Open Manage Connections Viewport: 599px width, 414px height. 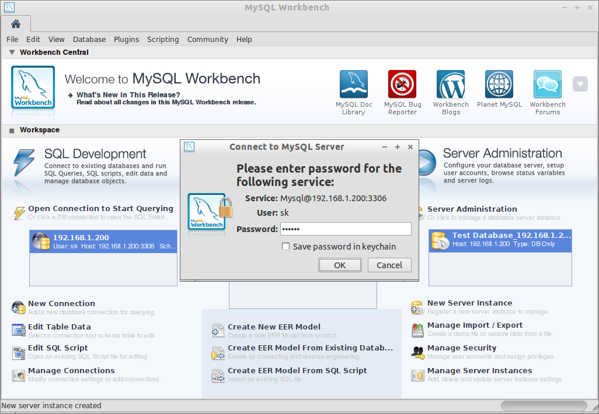[71, 370]
